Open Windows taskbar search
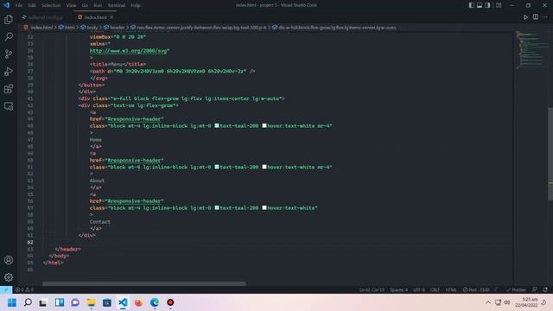The height and width of the screenshot is (311, 553). pos(28,302)
